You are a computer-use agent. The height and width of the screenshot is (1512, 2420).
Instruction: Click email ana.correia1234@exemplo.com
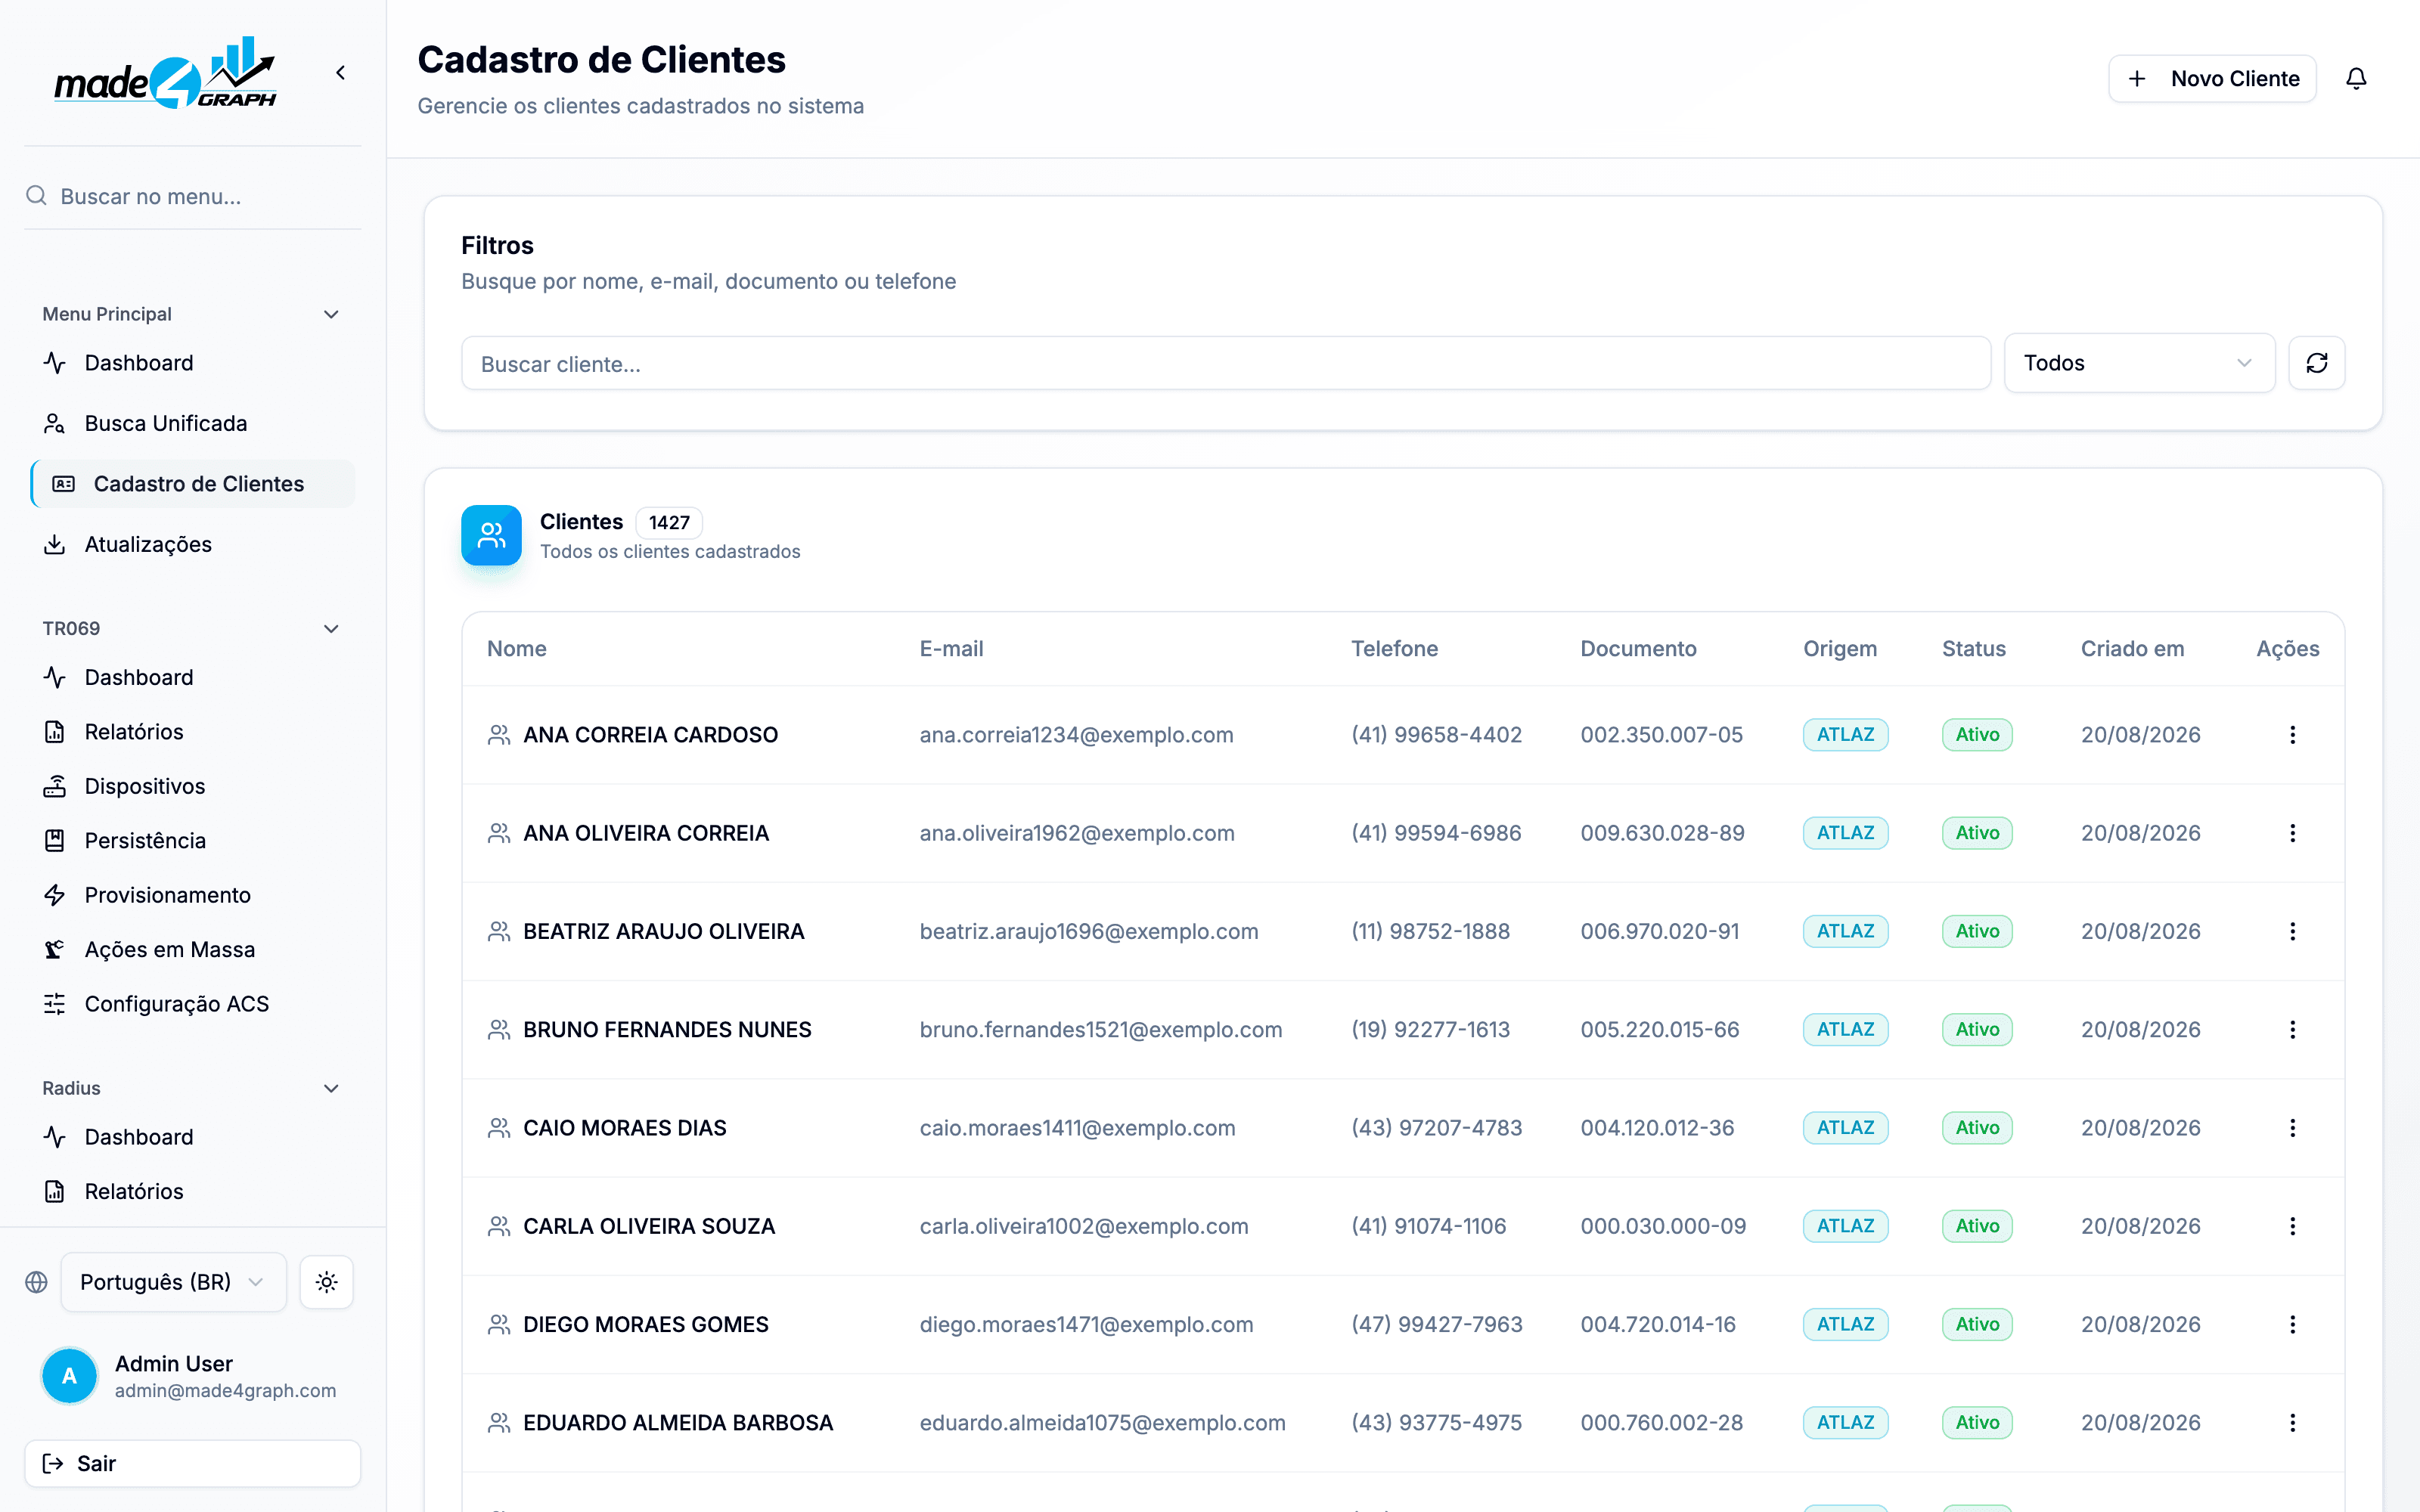pyautogui.click(x=1077, y=735)
